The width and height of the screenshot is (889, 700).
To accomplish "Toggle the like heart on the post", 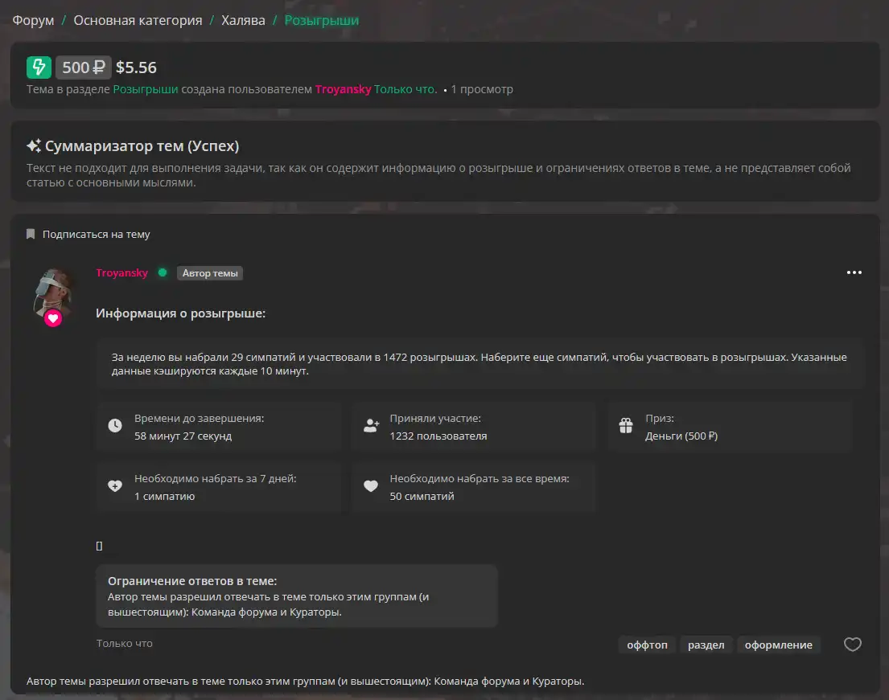I will pos(852,645).
